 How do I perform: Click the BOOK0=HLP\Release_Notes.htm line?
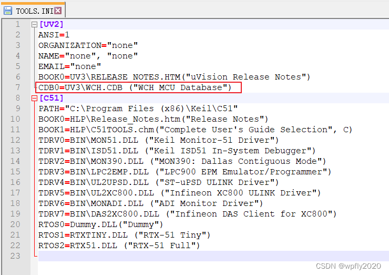153,119
